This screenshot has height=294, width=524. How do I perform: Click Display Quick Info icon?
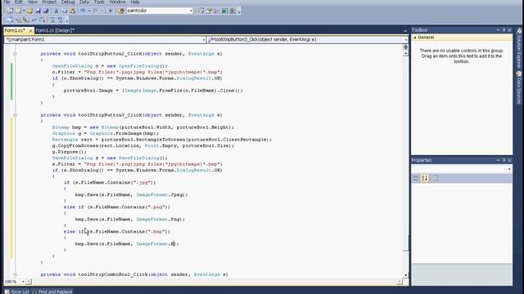[25, 20]
